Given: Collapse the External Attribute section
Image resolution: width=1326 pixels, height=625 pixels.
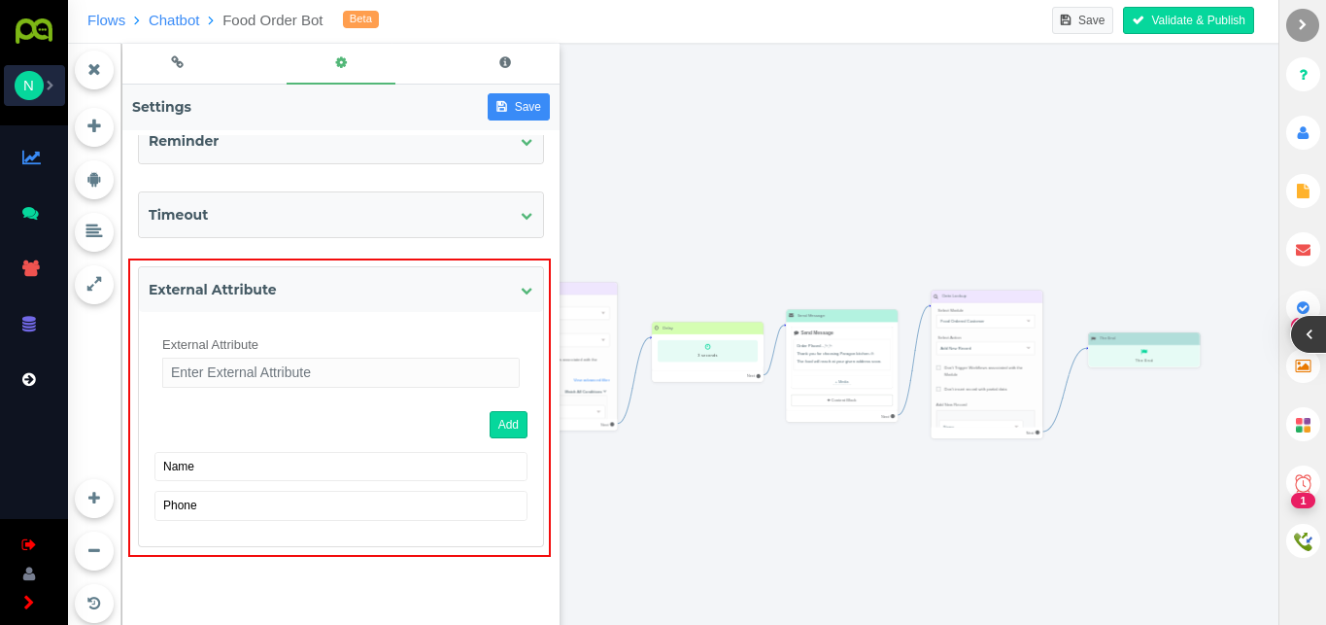Looking at the screenshot, I should pyautogui.click(x=526, y=290).
